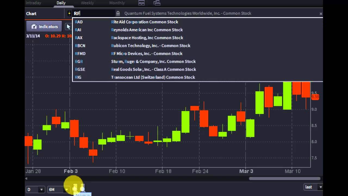The image size is (348, 196).
Task: Click the 3/11/14 date readout
Action: pyautogui.click(x=33, y=36)
